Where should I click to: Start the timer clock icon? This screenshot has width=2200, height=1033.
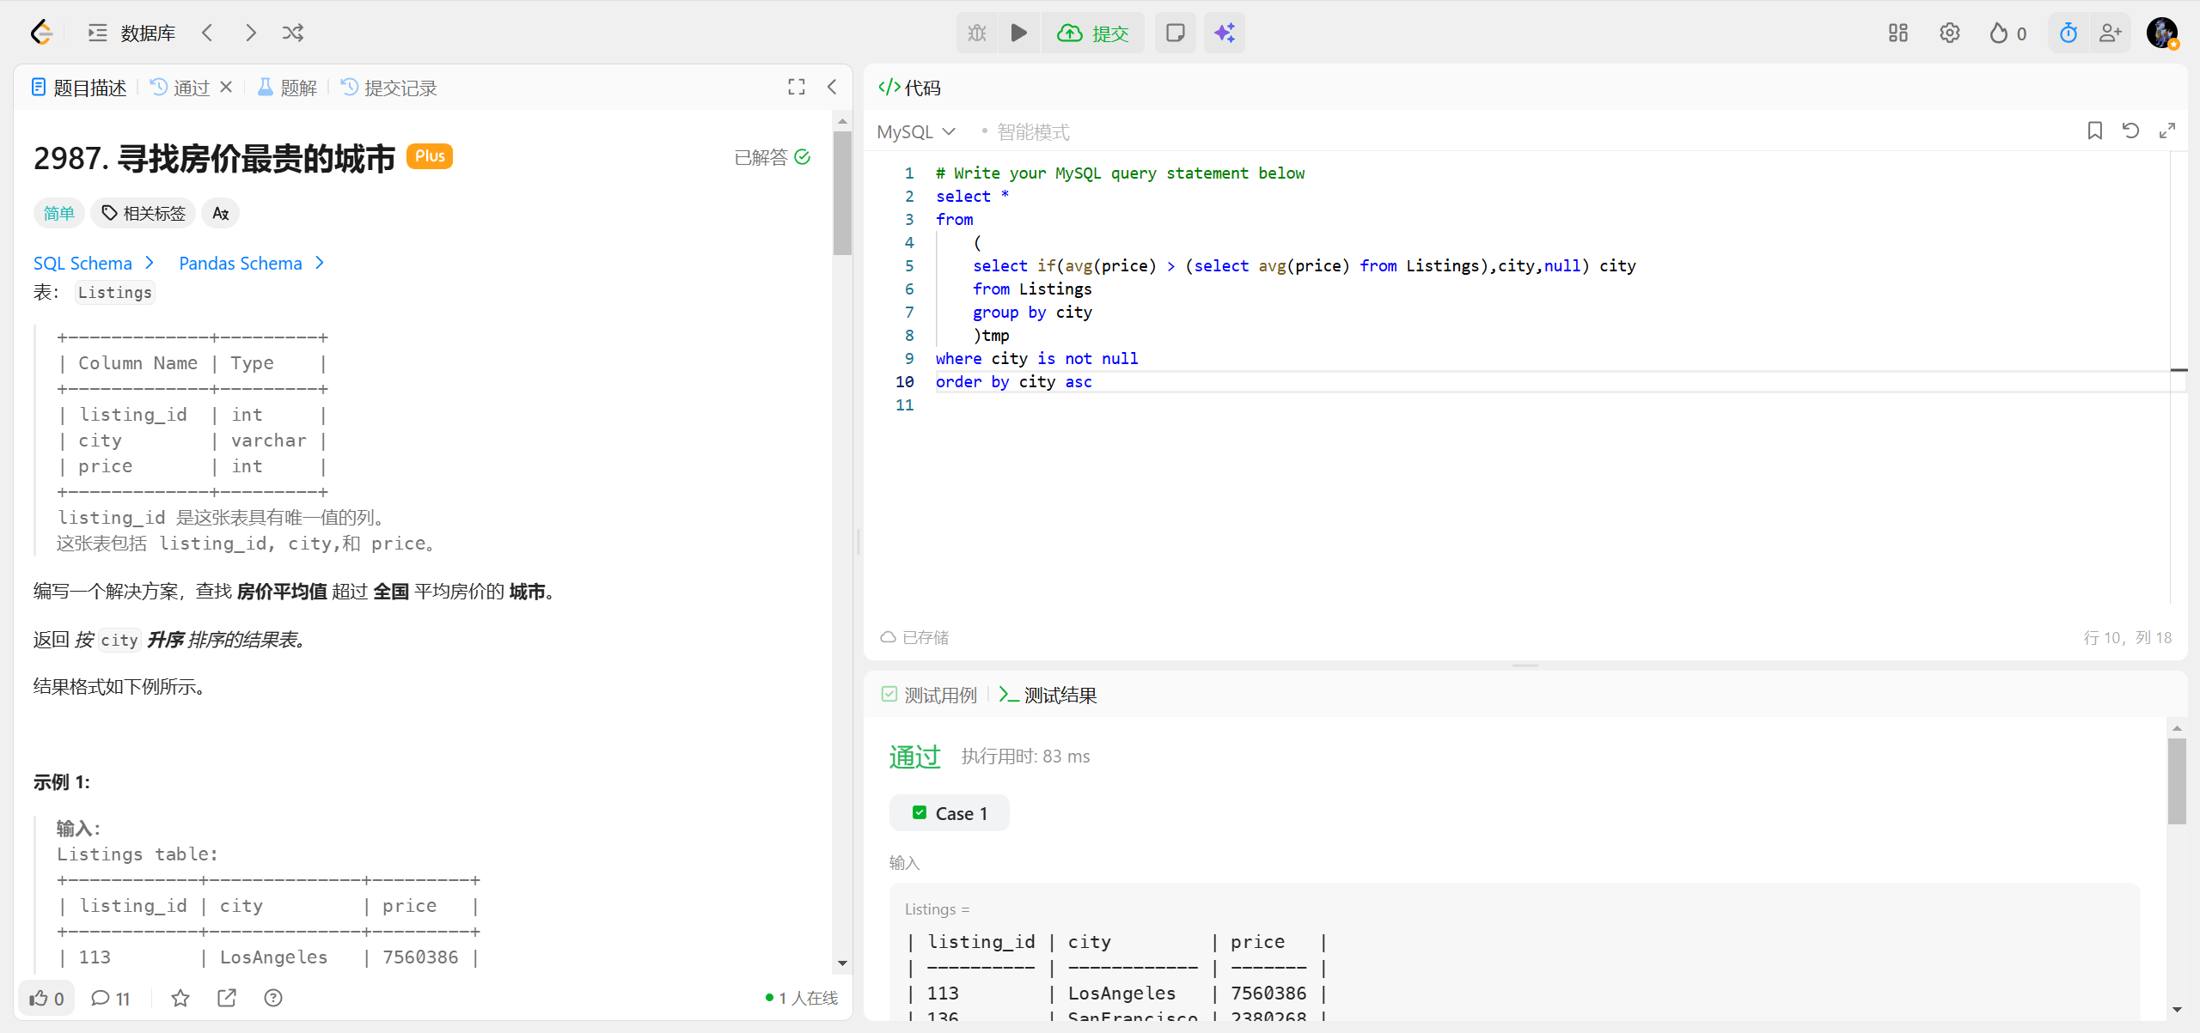point(2068,33)
